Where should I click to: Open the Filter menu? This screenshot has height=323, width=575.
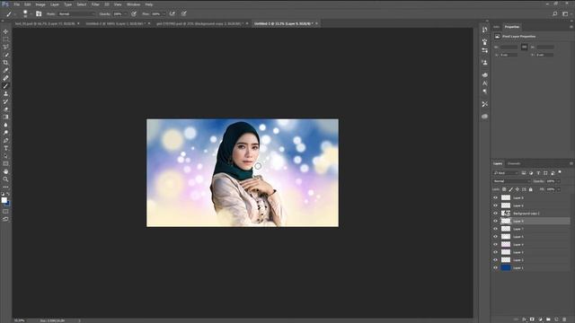(x=95, y=4)
